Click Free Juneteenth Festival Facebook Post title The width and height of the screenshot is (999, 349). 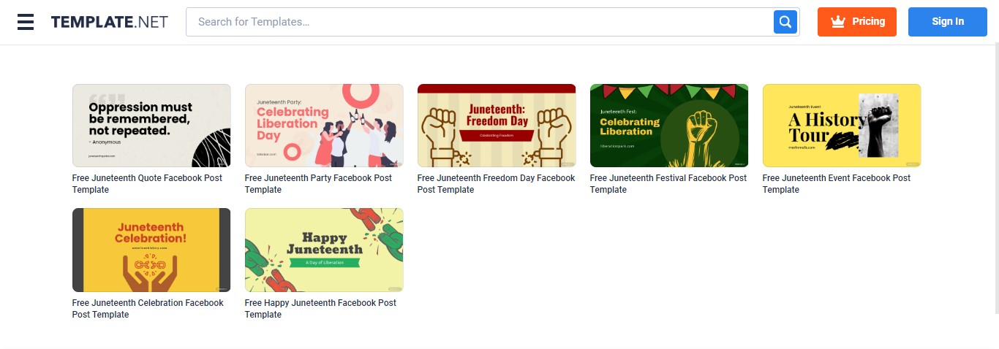(x=668, y=184)
